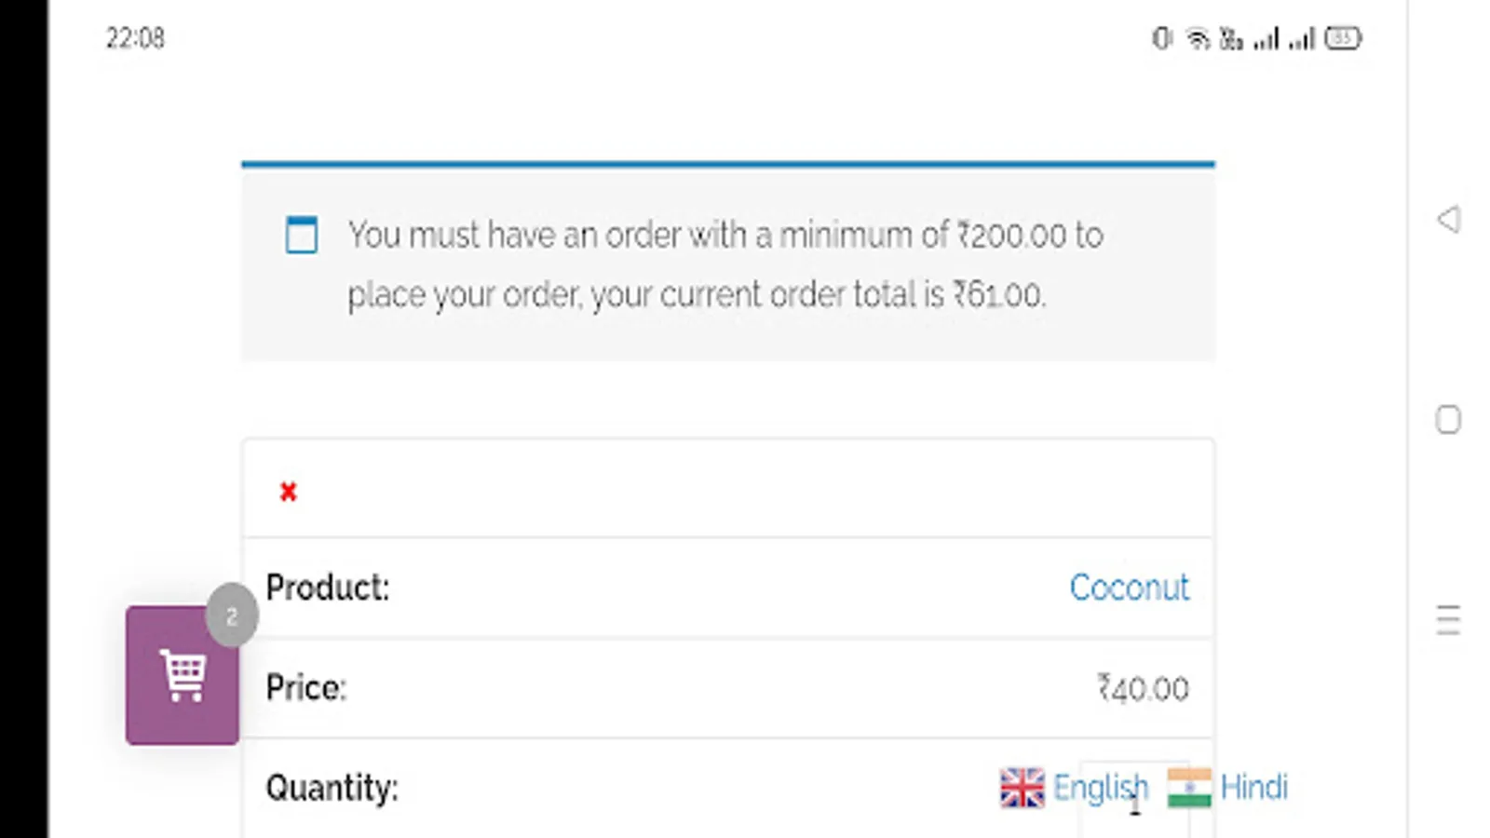Tap the 22:08 clock
The image size is (1490, 838).
[135, 38]
